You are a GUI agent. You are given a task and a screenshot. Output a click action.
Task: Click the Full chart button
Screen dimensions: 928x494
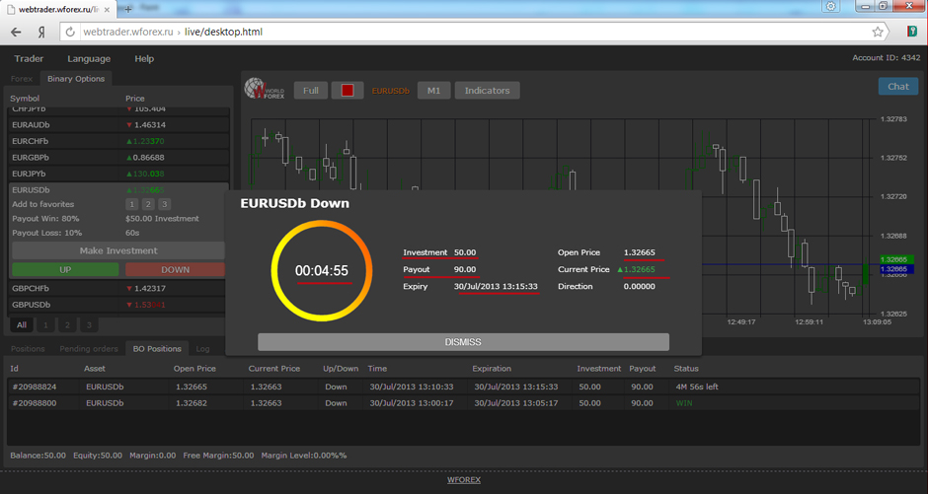[311, 91]
